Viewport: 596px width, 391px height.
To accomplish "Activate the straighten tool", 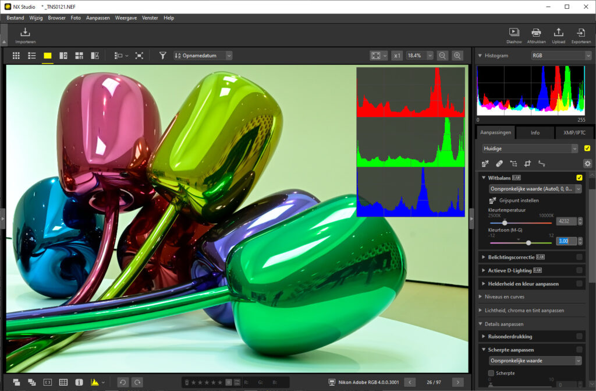I will (x=542, y=164).
